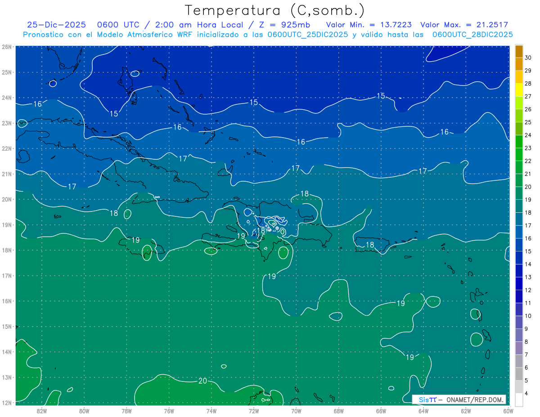The width and height of the screenshot is (540, 417).
Task: Click the '80W' longitude axis label
Action: tap(84, 411)
